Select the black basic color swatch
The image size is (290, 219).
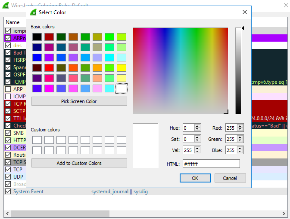[x=37, y=37]
